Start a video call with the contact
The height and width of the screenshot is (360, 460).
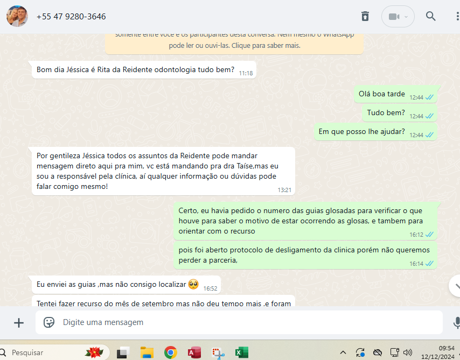393,17
